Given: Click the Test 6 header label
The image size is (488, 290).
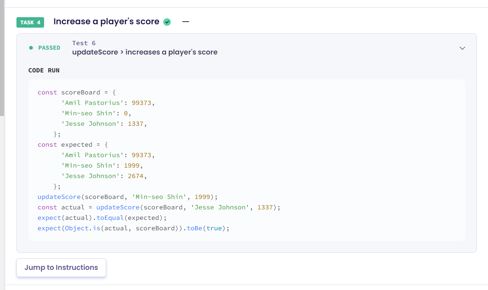Looking at the screenshot, I should pos(84,43).
